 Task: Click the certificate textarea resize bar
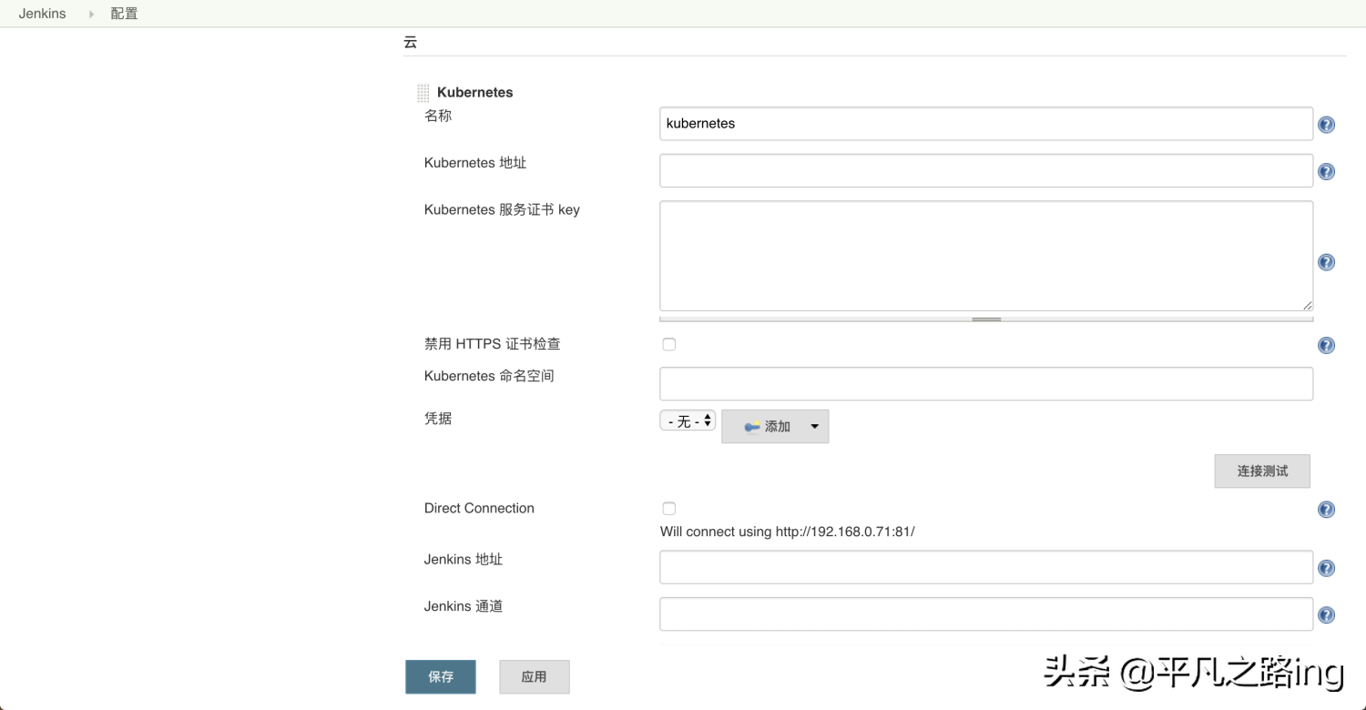(x=986, y=319)
